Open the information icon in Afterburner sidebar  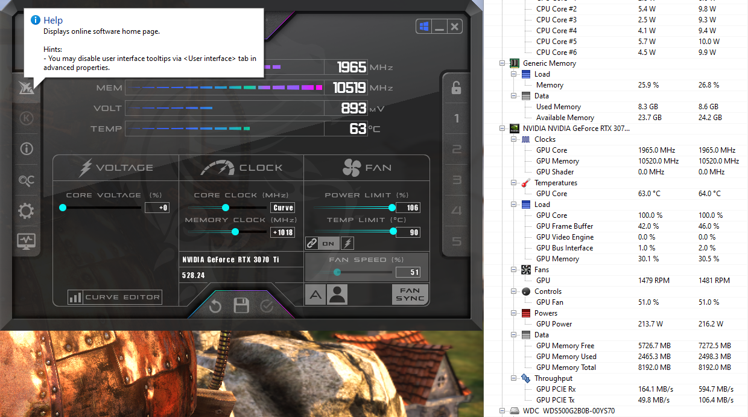27,149
